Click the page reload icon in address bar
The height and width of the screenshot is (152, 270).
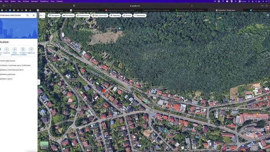[192, 5]
